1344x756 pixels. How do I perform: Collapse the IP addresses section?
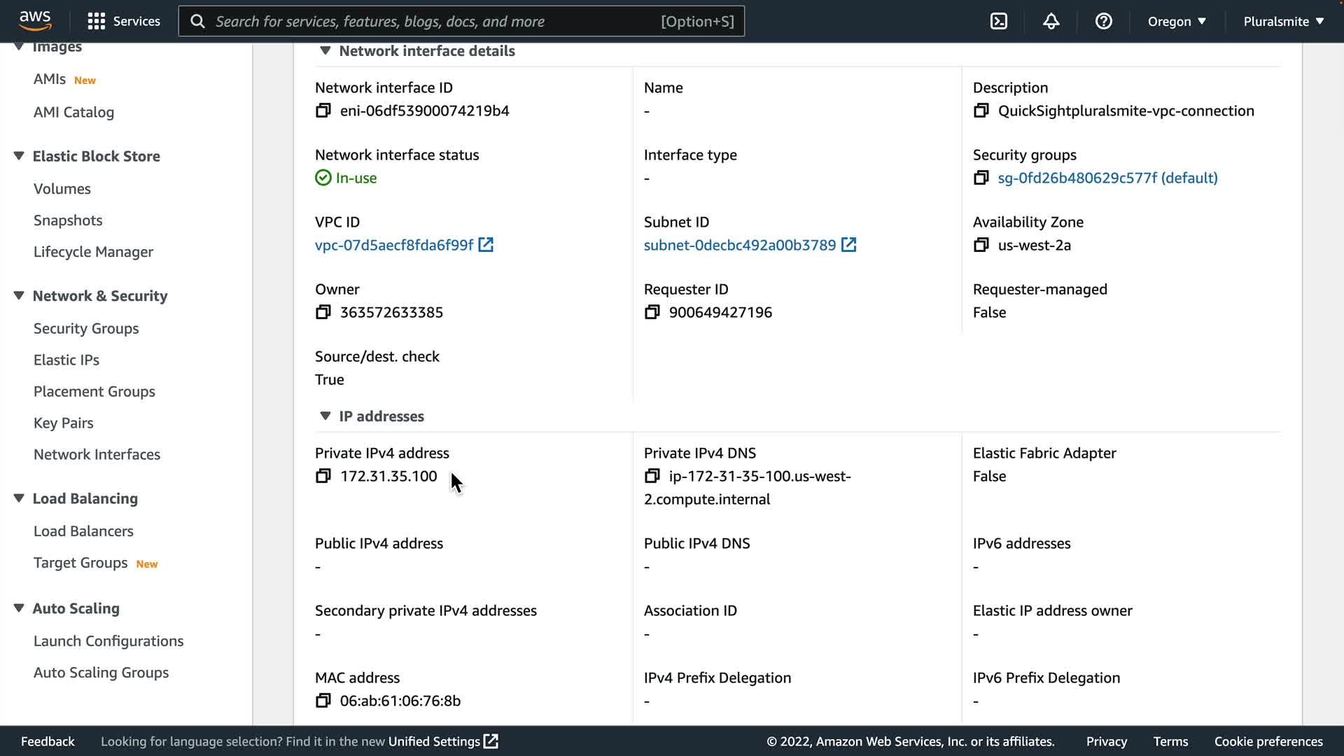[x=325, y=416]
